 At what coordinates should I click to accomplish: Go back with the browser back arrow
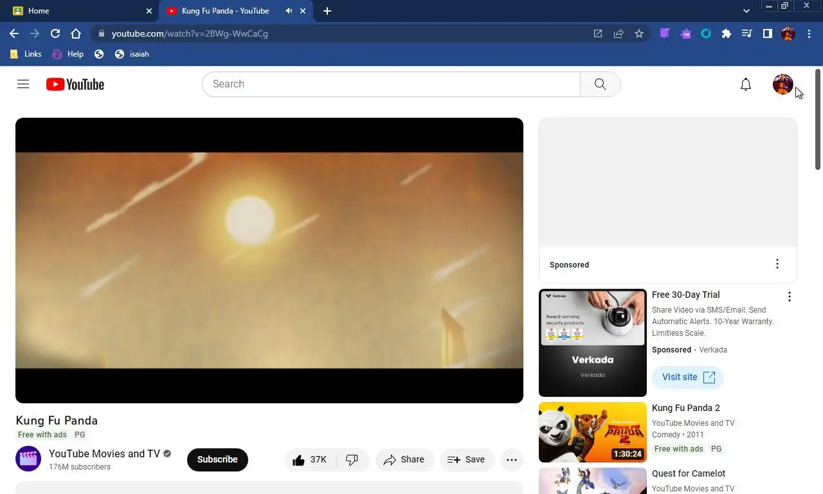(x=14, y=33)
